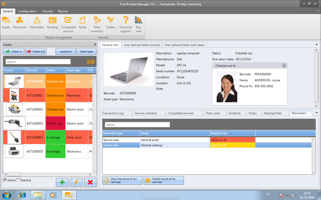The image size is (321, 200).
Task: Click the Locations button
Action: (66, 51)
